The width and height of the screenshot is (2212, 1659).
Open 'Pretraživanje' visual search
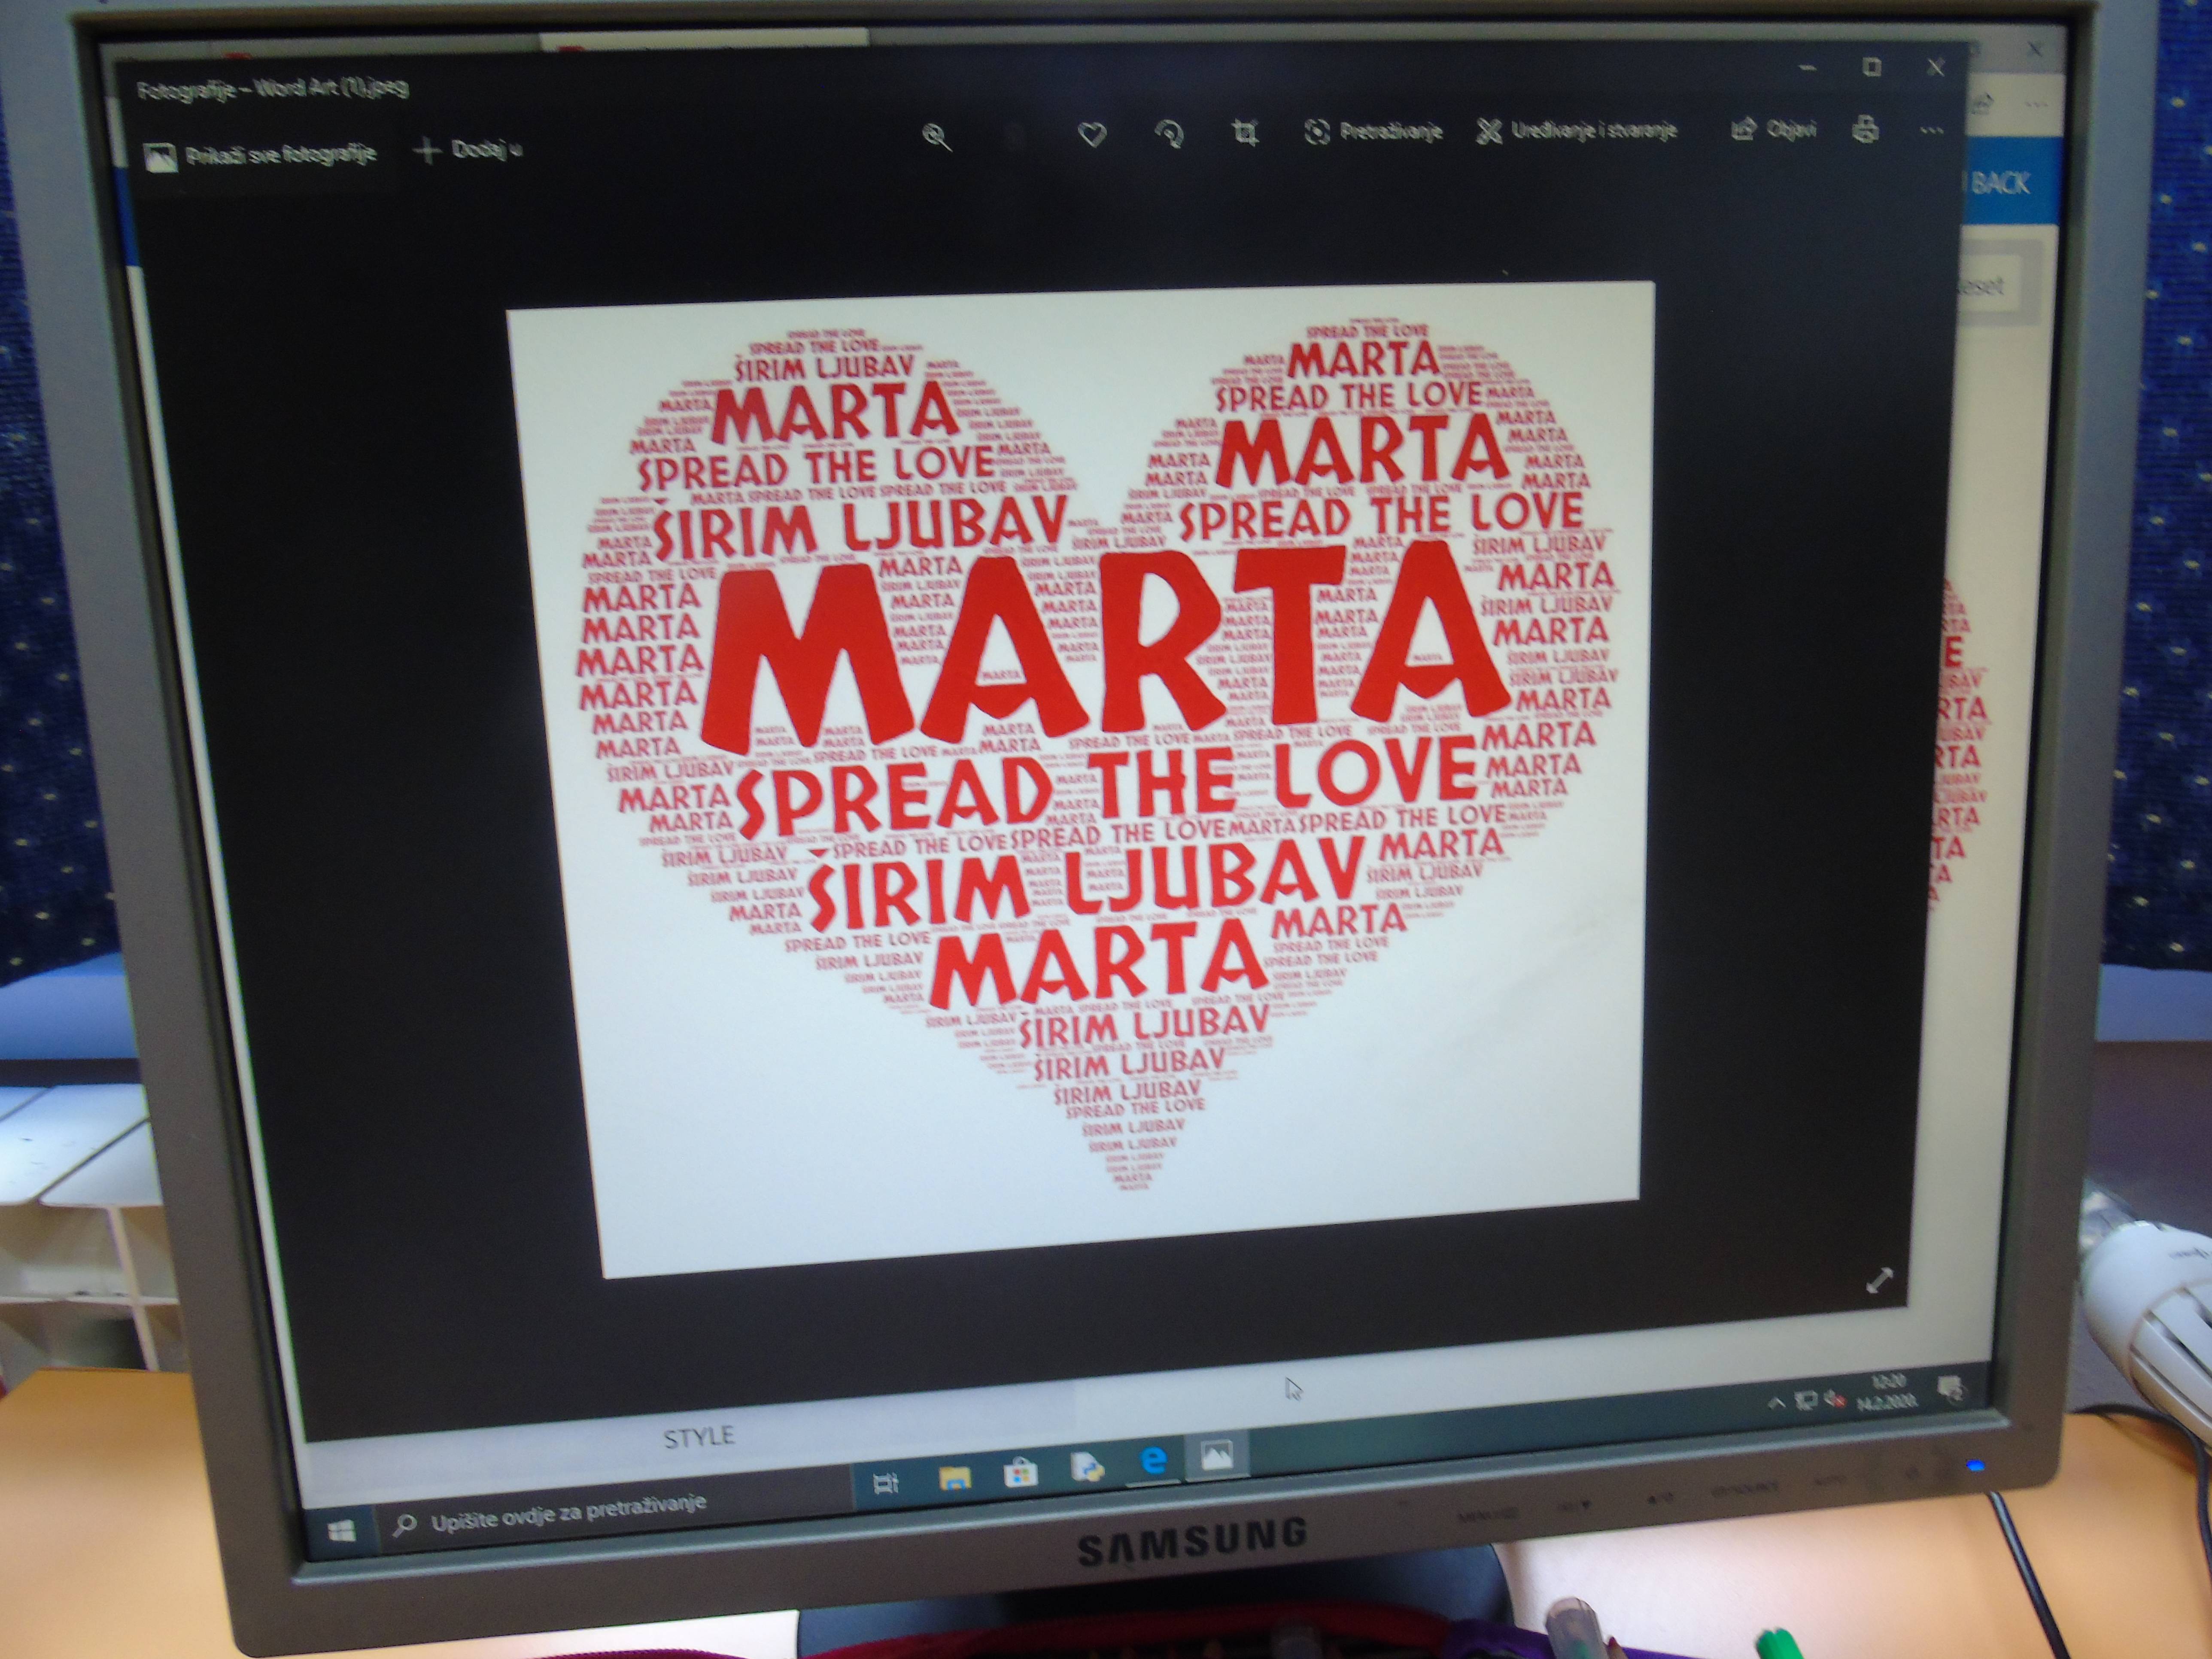1373,131
